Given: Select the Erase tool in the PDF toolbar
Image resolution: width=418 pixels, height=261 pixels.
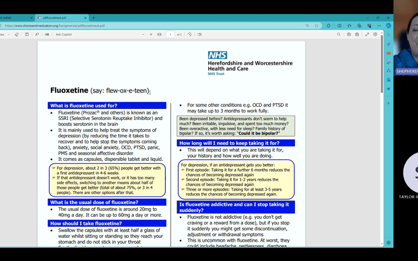Looking at the screenshot, I should (x=16, y=34).
